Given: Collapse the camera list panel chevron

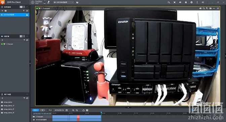Looking at the screenshot, I should coord(27,36).
